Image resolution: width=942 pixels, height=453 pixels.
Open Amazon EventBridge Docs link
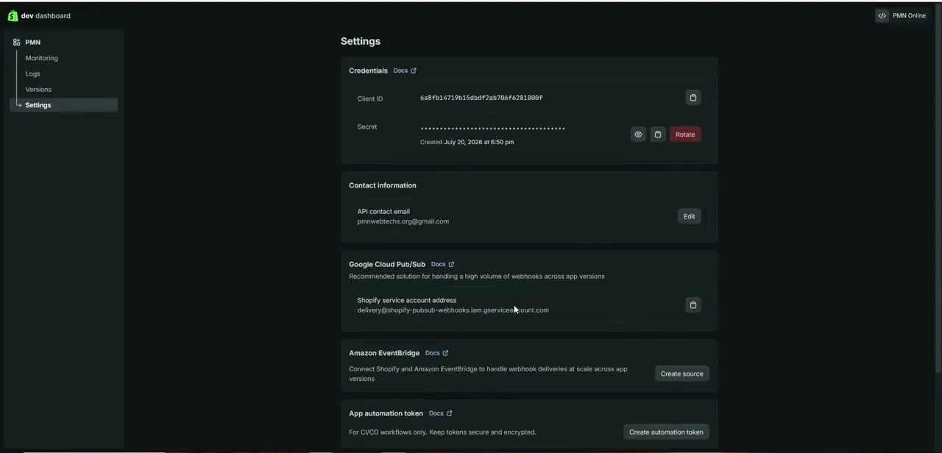436,353
